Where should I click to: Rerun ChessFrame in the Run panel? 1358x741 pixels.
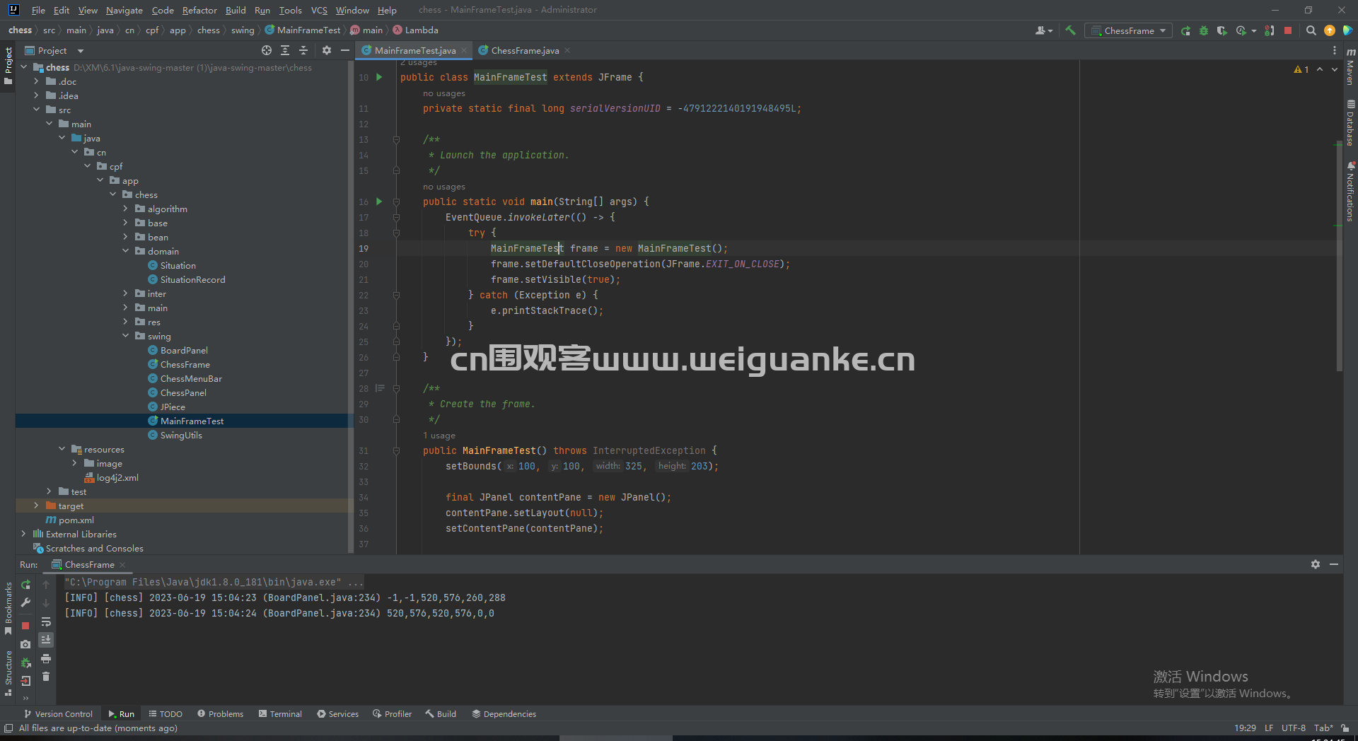coord(26,585)
